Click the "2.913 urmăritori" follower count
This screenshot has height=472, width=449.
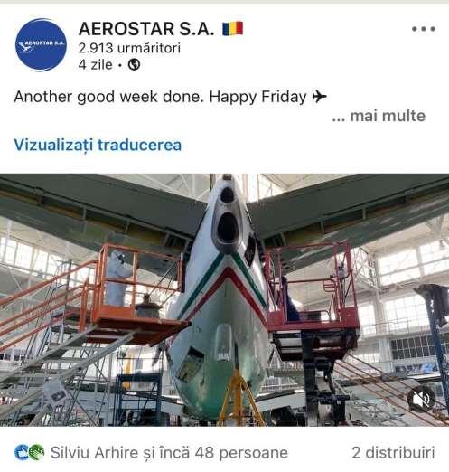[x=129, y=48]
